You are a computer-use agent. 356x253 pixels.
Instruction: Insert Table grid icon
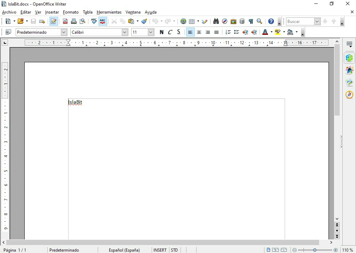192,21
